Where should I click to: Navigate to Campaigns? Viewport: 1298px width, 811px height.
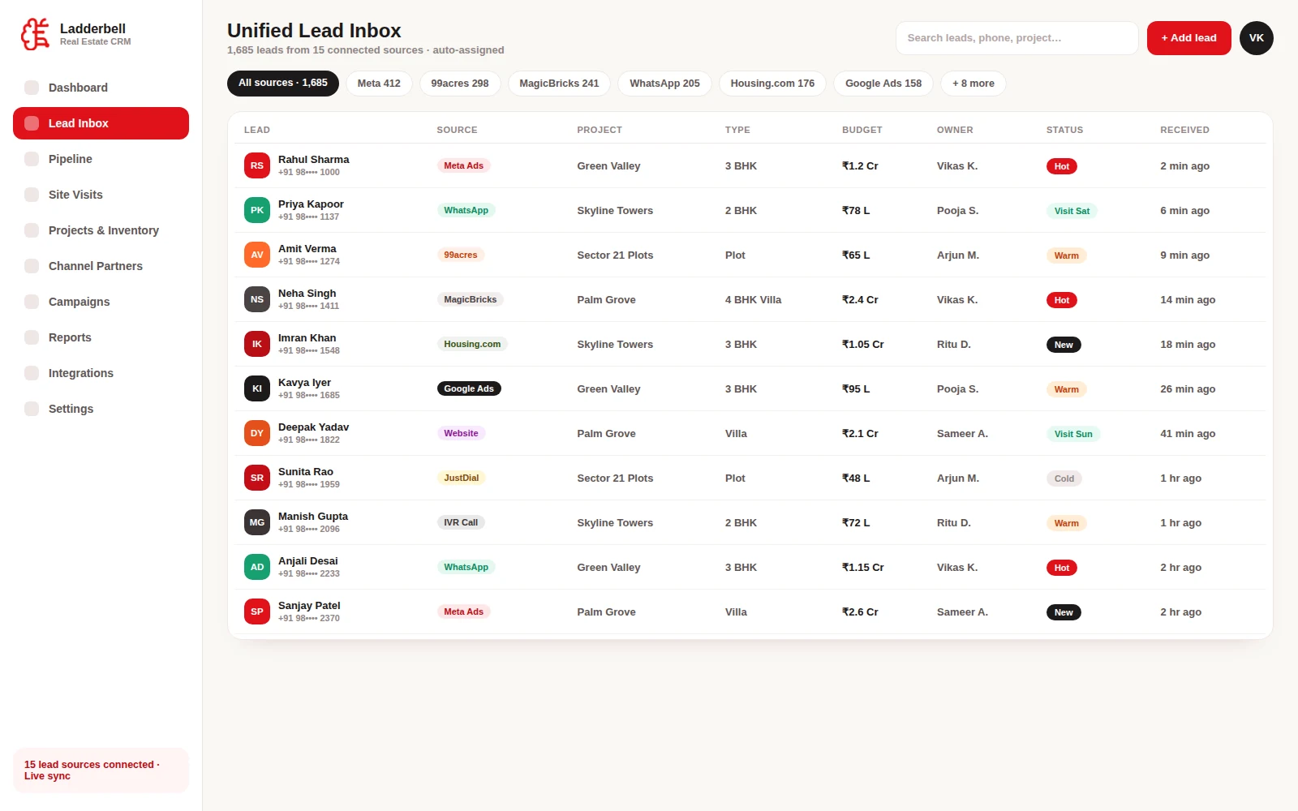pyautogui.click(x=101, y=302)
